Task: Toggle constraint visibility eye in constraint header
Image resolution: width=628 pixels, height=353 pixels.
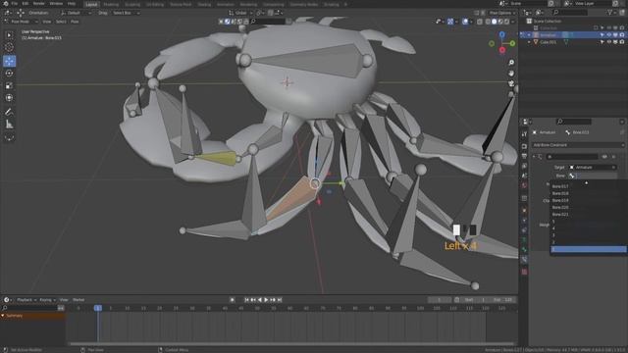Action: pyautogui.click(x=604, y=157)
